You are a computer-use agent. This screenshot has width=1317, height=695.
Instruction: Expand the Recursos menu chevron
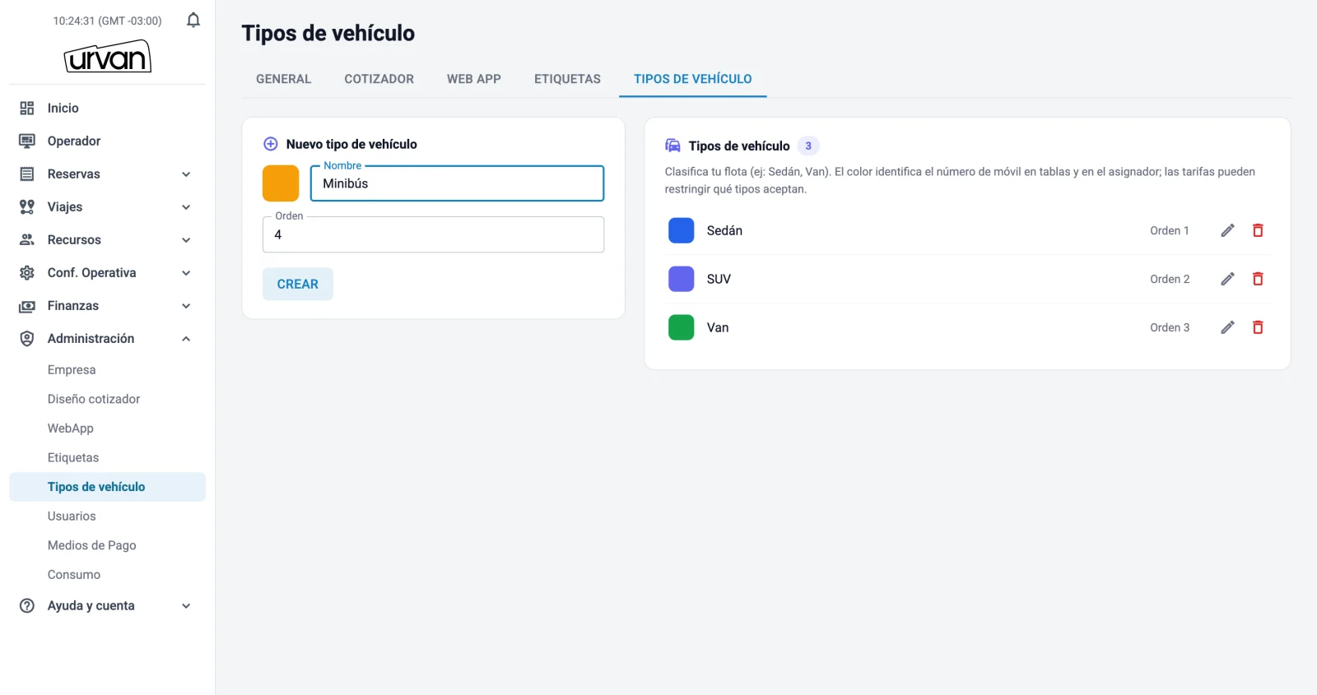[186, 240]
